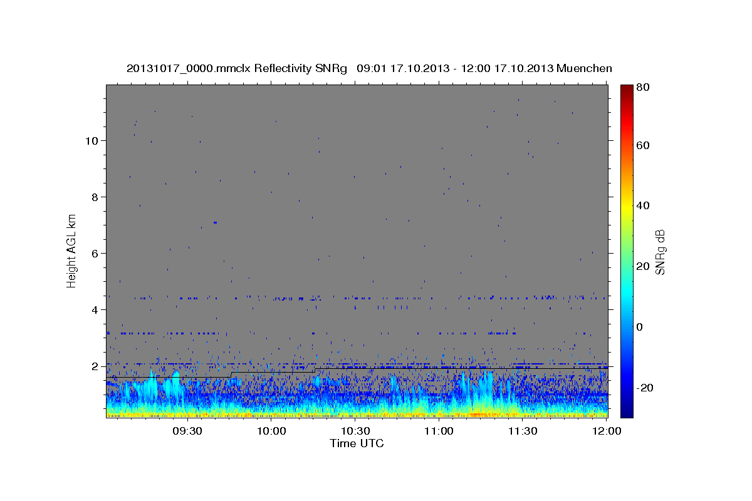The width and height of the screenshot is (752, 501).
Task: Click the 11:30 time tick label
Action: coord(523,431)
